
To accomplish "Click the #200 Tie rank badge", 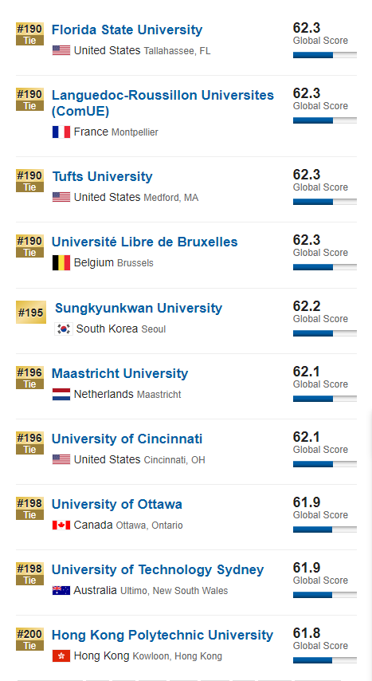I will click(30, 640).
